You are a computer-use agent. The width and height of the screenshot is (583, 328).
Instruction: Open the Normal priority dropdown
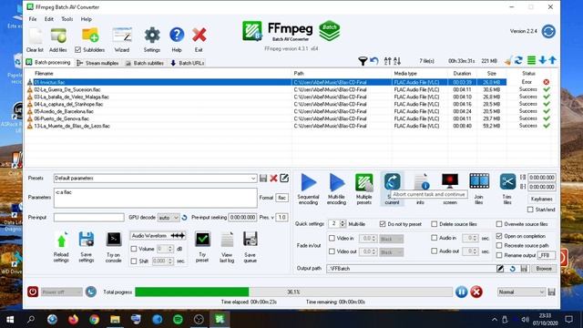521,292
